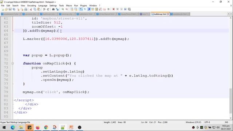The image size is (233, 131).
Task: Click the 'var popup = L.popup();' line
Action: point(47,55)
